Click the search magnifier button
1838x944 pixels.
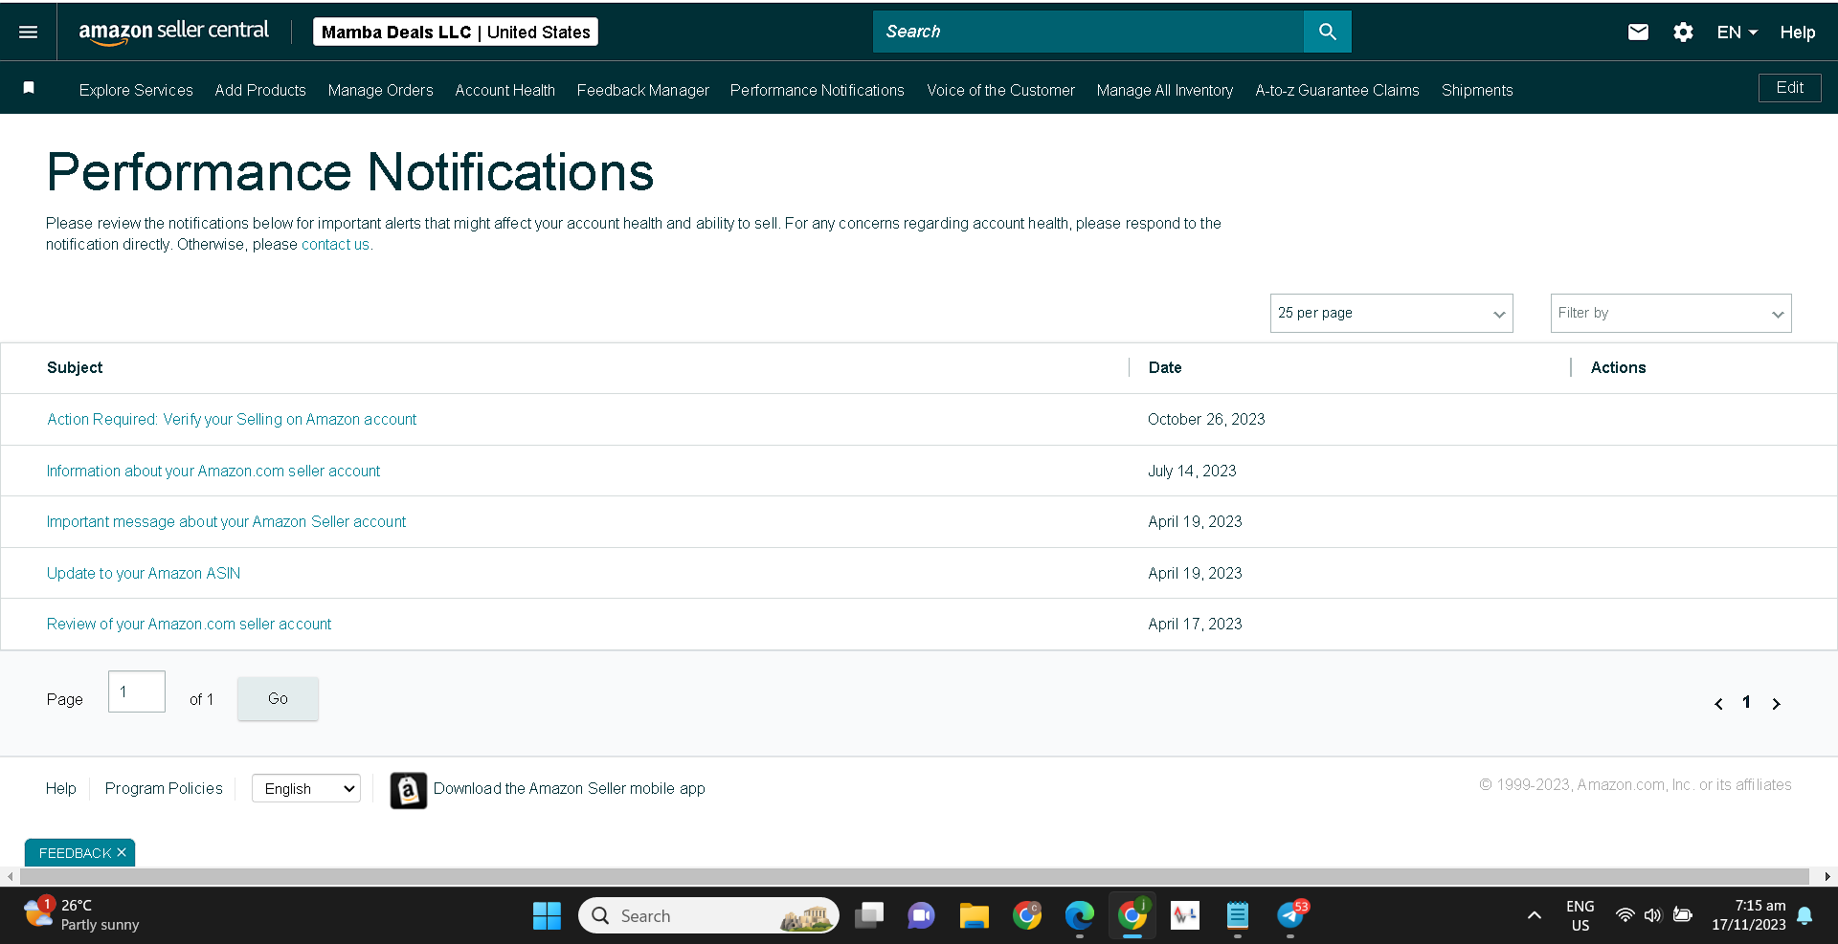[1327, 32]
